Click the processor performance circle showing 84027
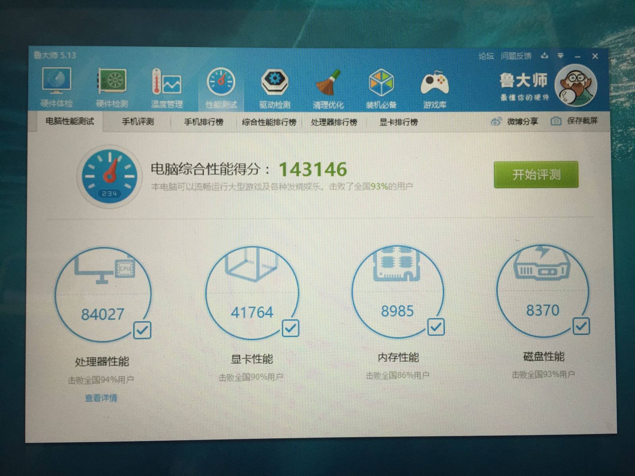 [x=102, y=294]
